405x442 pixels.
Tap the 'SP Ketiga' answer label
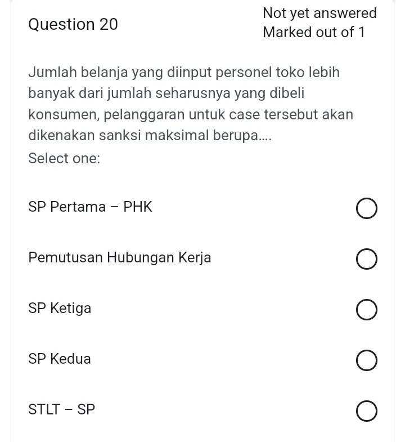60,309
